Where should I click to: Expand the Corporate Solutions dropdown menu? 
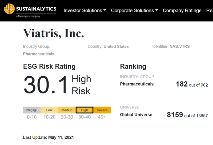pyautogui.click(x=134, y=10)
